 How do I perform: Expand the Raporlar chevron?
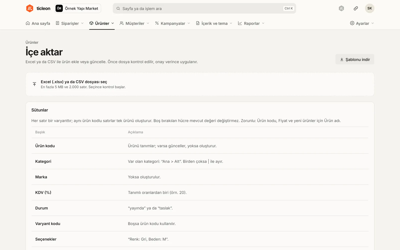click(263, 23)
